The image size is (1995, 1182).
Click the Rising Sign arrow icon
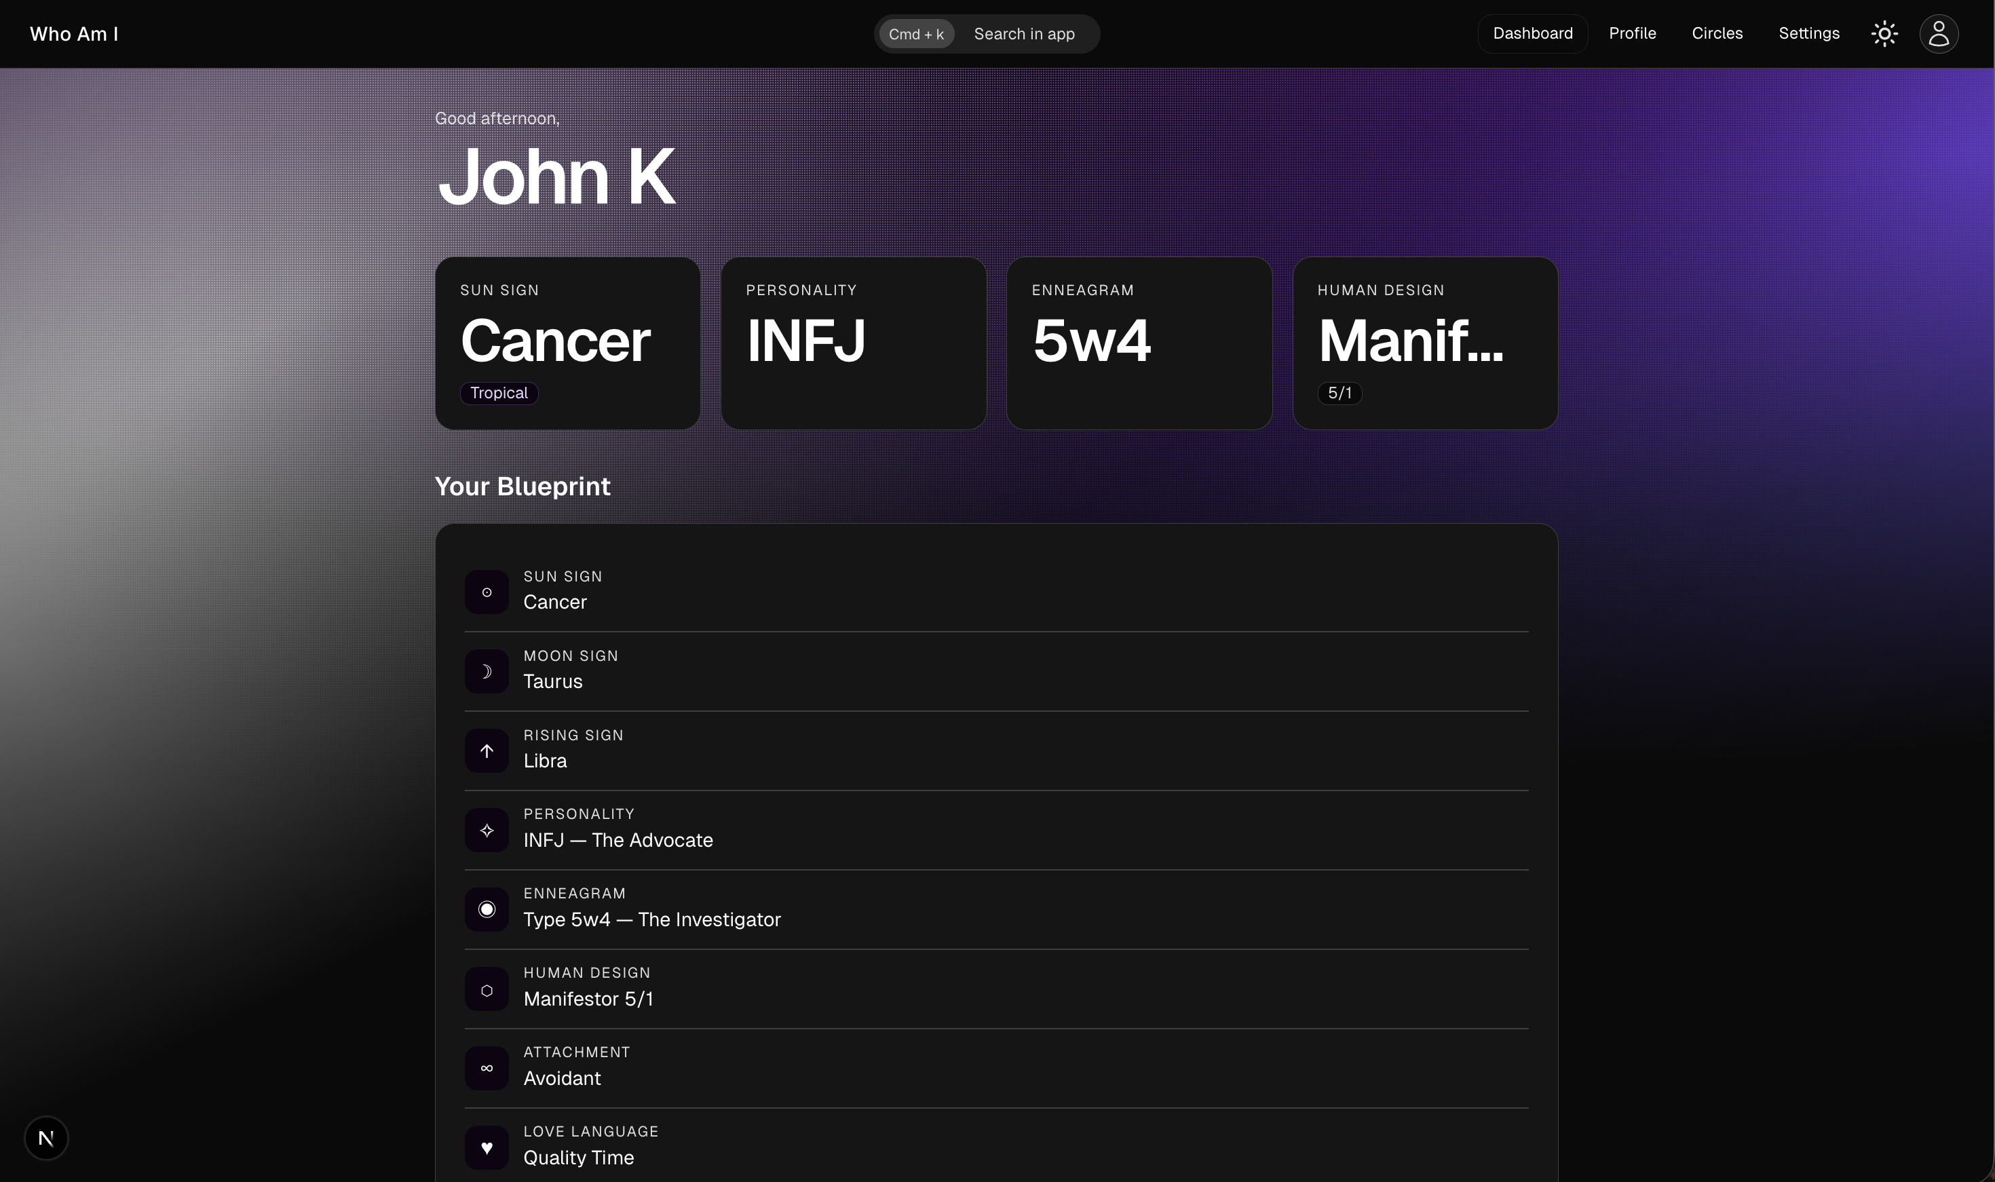[487, 750]
